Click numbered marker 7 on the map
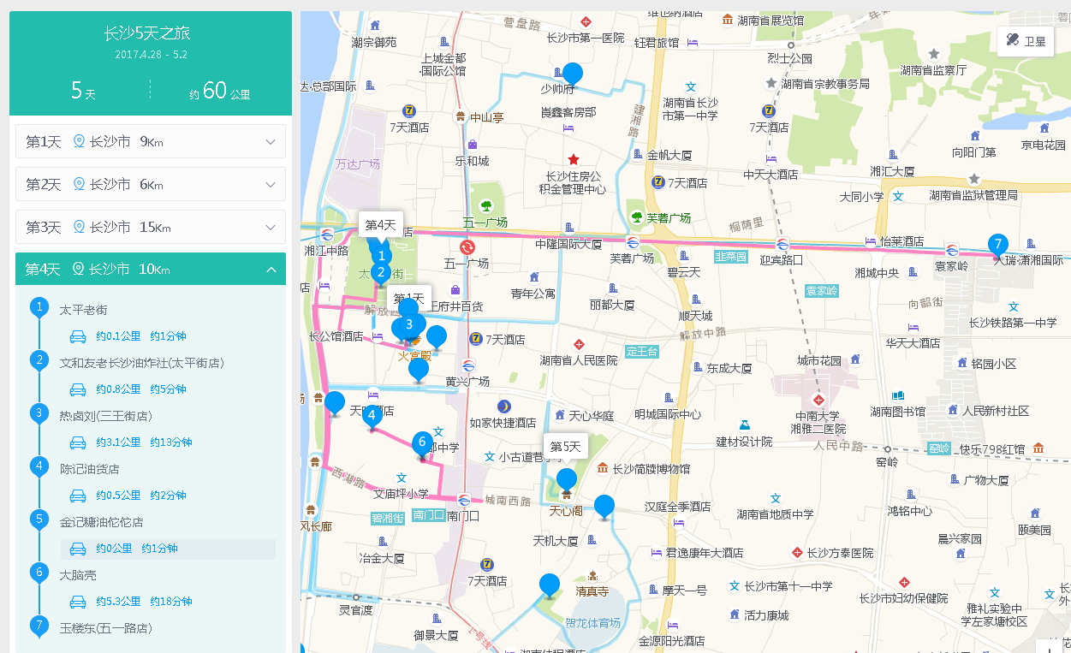 coord(997,244)
